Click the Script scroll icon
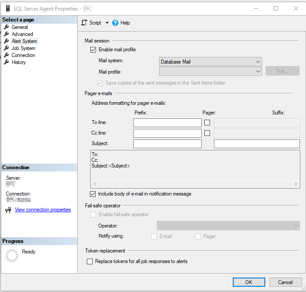 click(84, 23)
